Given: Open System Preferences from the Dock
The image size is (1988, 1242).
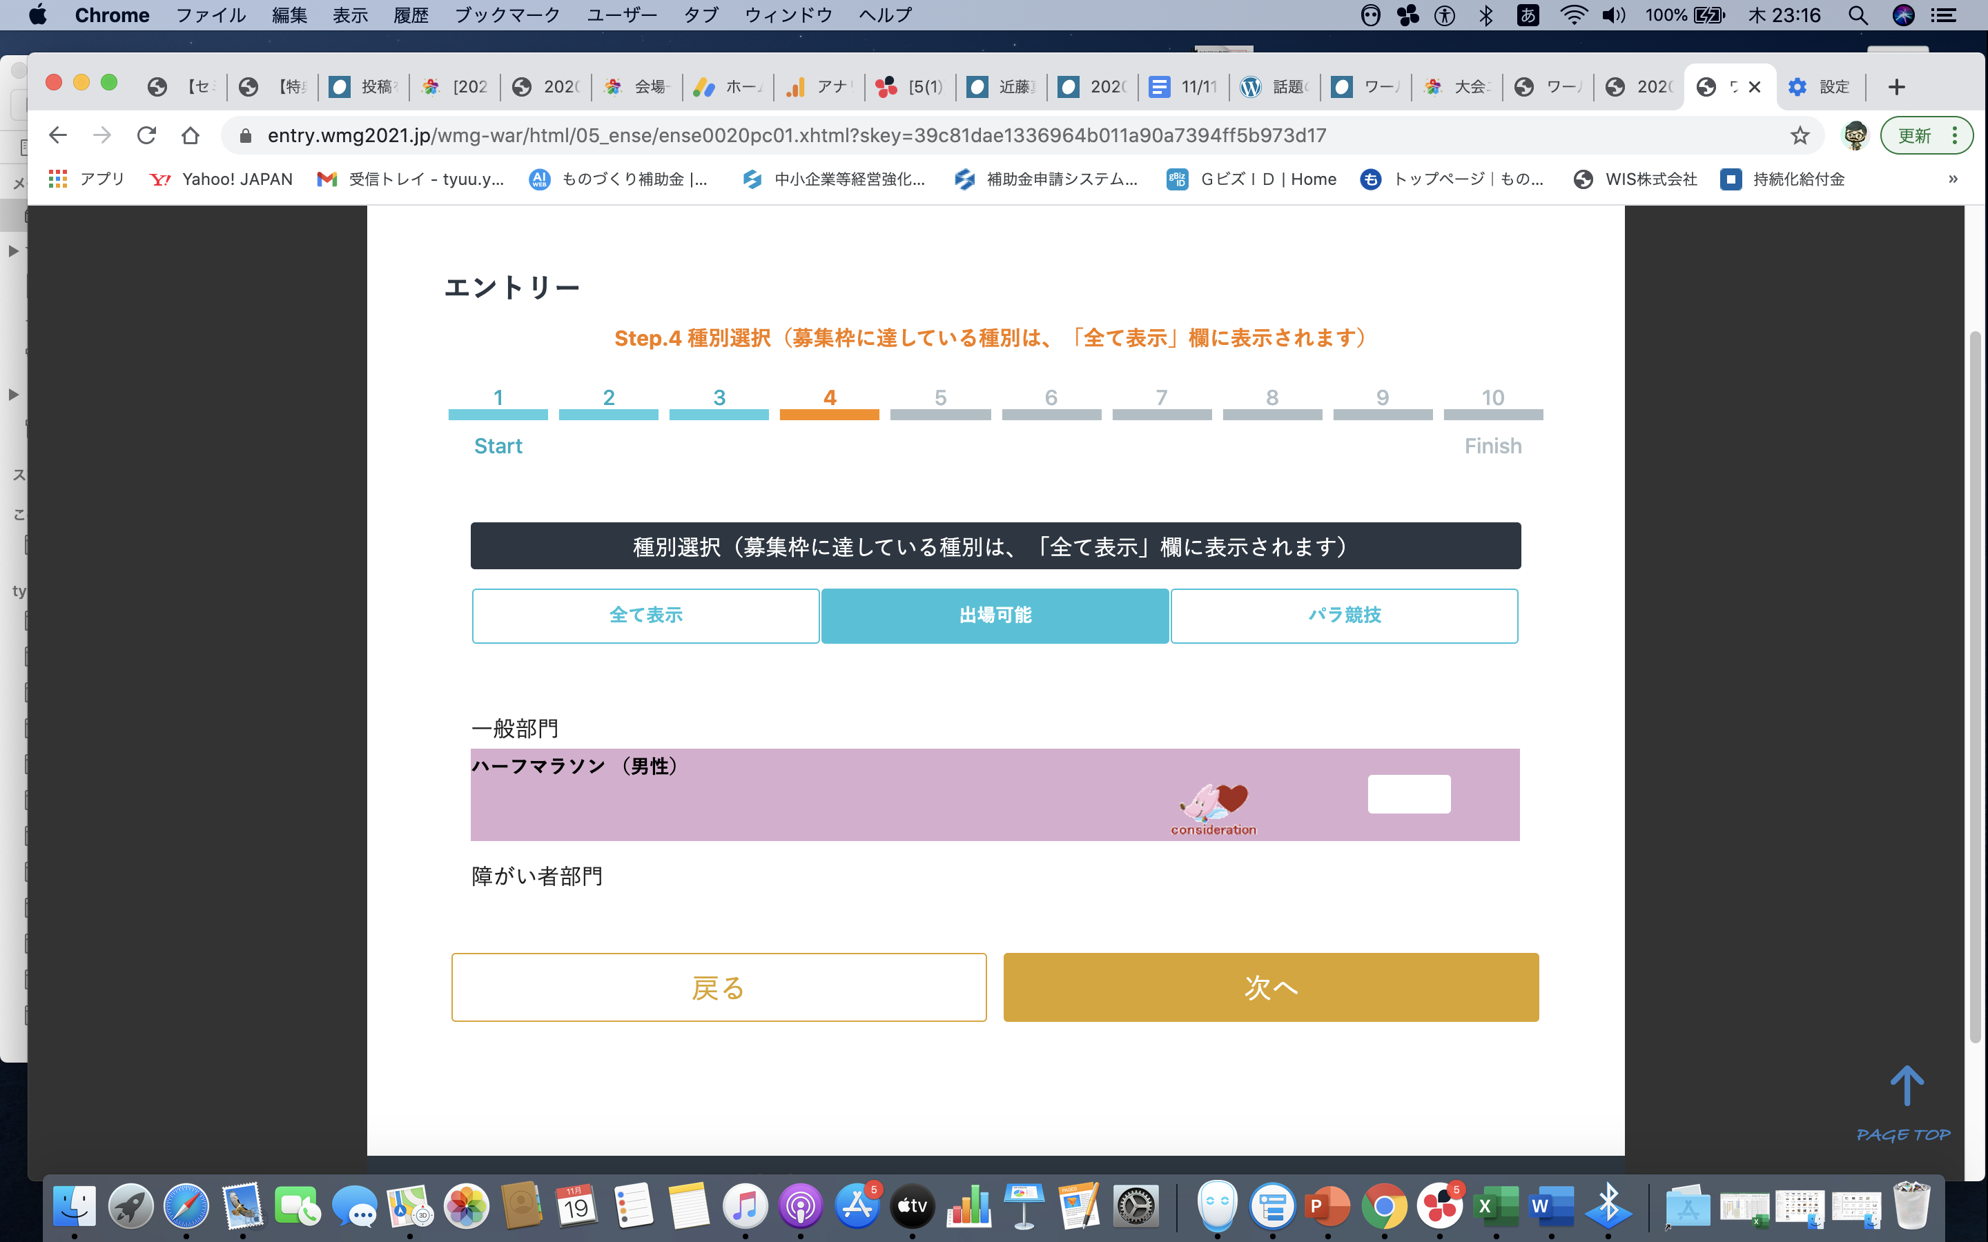Looking at the screenshot, I should click(x=1136, y=1206).
